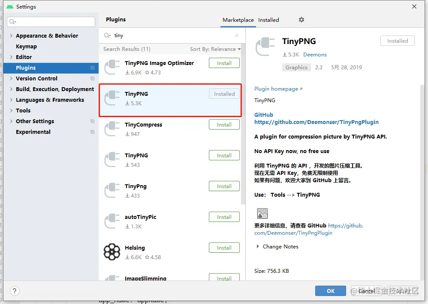The height and width of the screenshot is (304, 428).
Task: Click the Android Studio logo in title bar
Action: coord(10,6)
